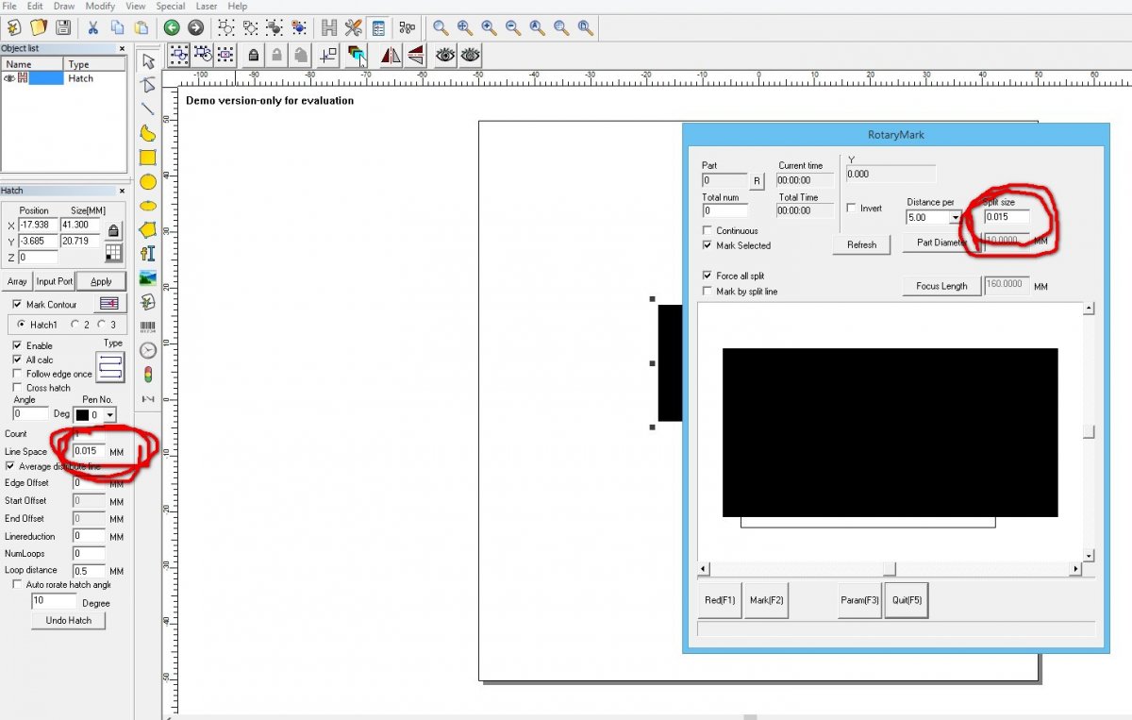This screenshot has height=720, width=1132.
Task: Open the Pen No. dropdown
Action: pos(109,415)
